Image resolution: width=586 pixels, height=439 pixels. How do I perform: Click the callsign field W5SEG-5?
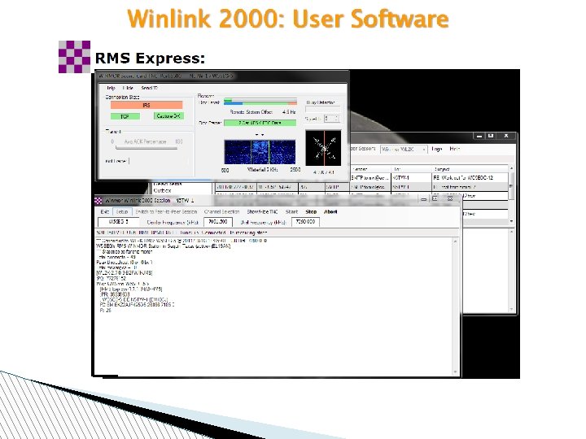118,222
